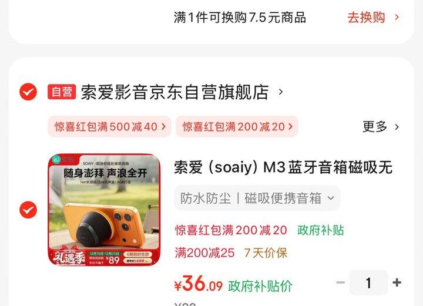Tap the 去换购 link
The height and width of the screenshot is (306, 423).
pos(366,18)
